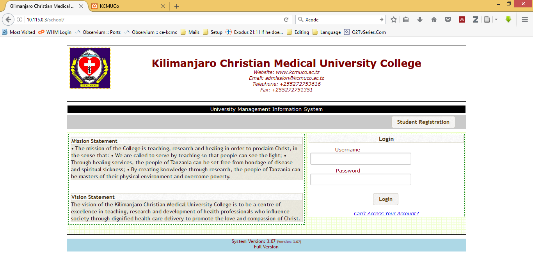Click the address bar URL field
The width and height of the screenshot is (533, 255).
pyautogui.click(x=152, y=19)
